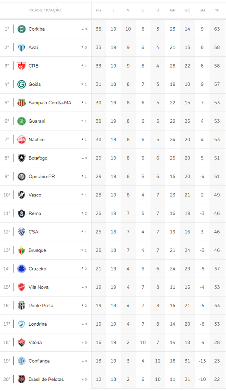Image resolution: width=226 pixels, height=391 pixels.
Task: Click the SG column header
Action: coord(202,10)
